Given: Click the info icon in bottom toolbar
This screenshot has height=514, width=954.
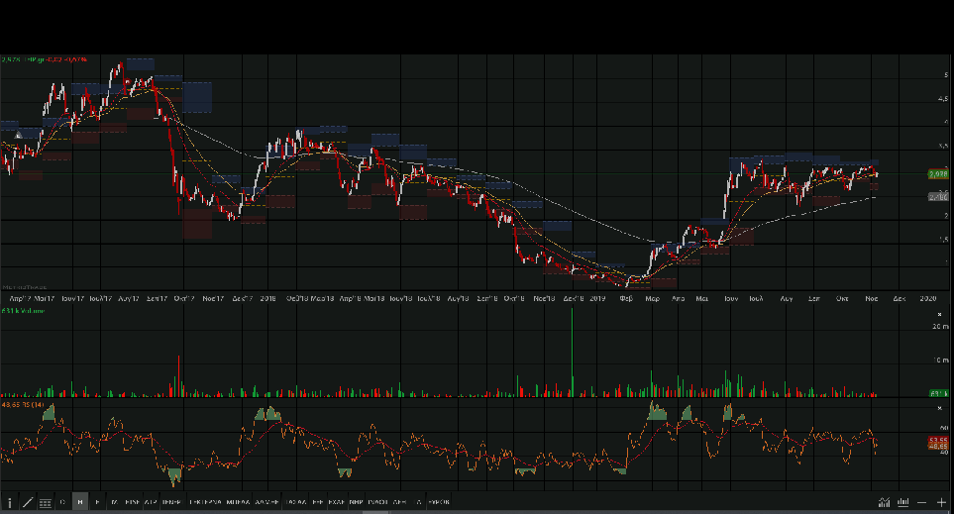Looking at the screenshot, I should pos(10,503).
